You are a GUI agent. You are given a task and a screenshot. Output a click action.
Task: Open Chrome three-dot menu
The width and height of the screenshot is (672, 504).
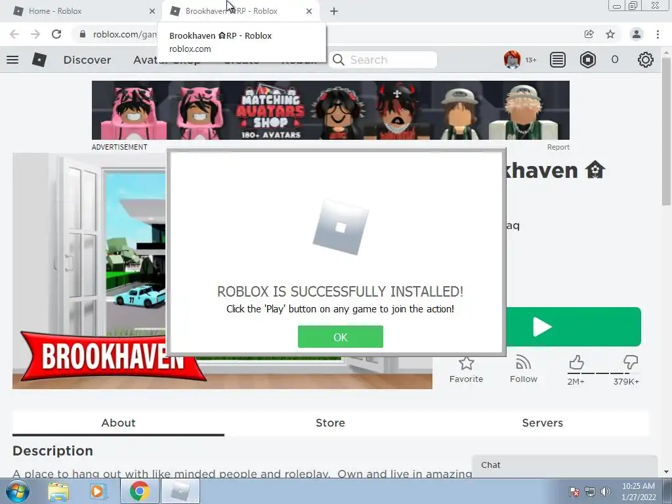658,34
